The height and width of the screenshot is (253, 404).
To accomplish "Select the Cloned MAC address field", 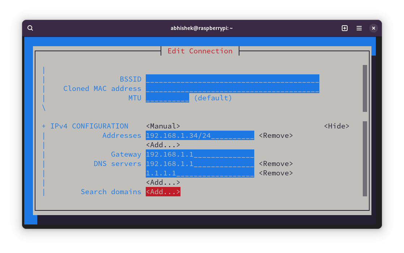I will (231, 88).
